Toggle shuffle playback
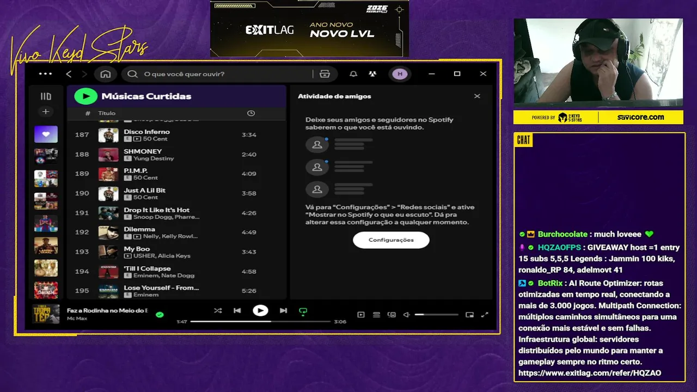The width and height of the screenshot is (697, 392). [x=218, y=311]
